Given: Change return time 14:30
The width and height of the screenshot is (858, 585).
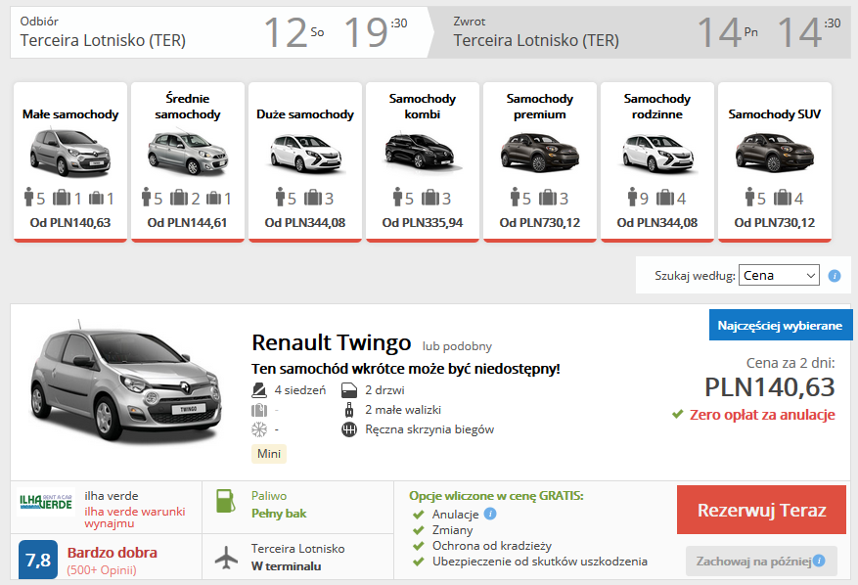Looking at the screenshot, I should [x=809, y=32].
